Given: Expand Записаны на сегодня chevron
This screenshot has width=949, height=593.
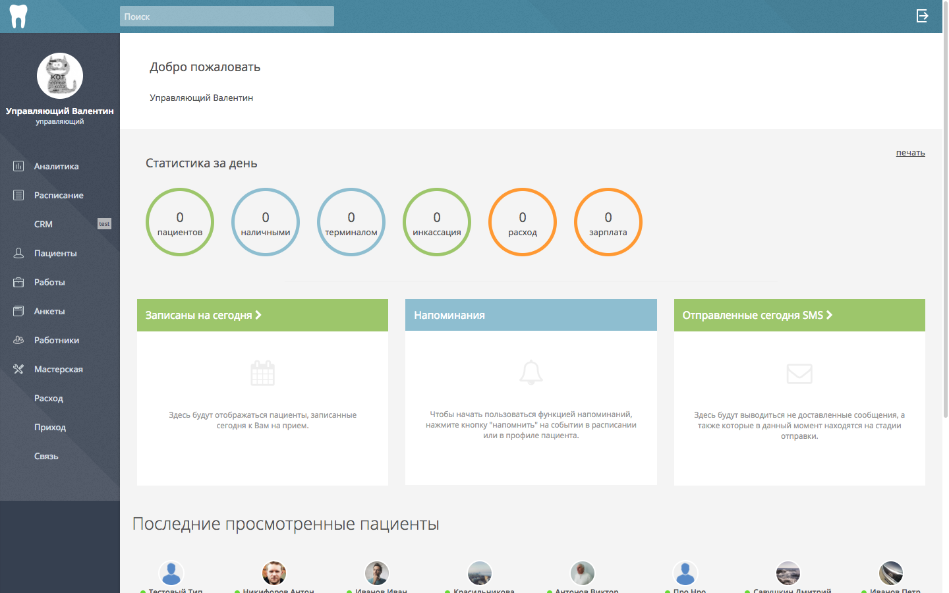Looking at the screenshot, I should 258,315.
